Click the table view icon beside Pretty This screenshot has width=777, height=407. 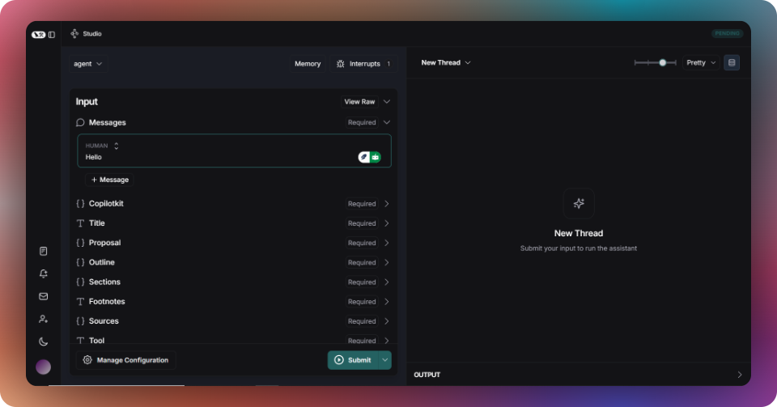[732, 63]
